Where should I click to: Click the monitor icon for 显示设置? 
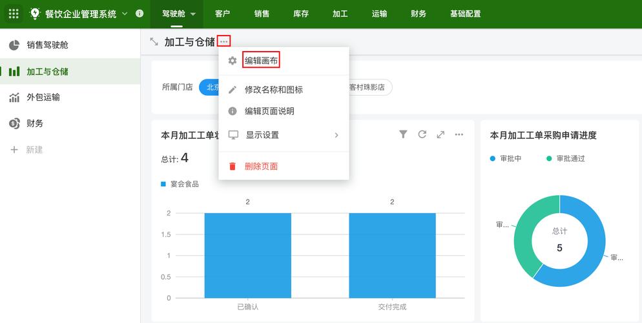[x=233, y=135]
